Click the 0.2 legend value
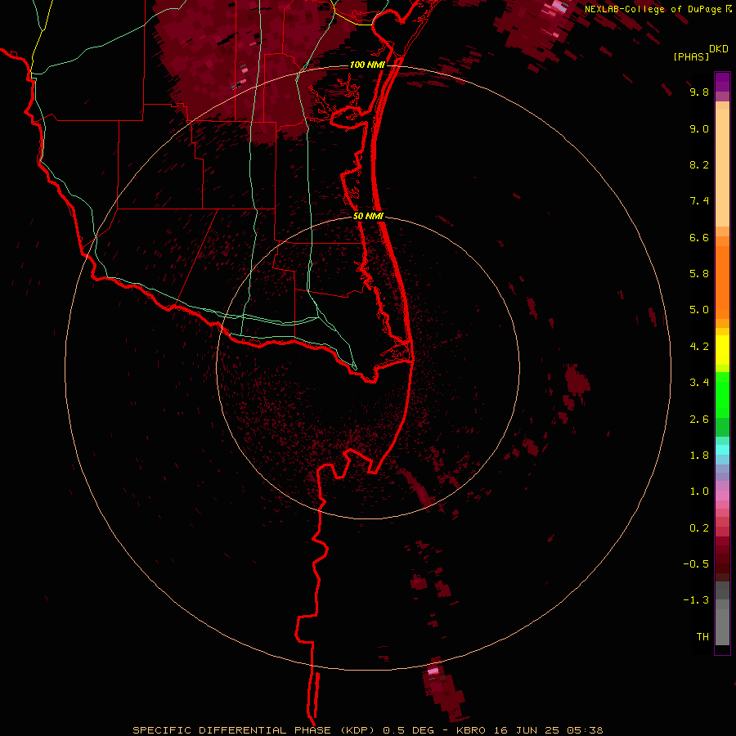 tap(699, 528)
